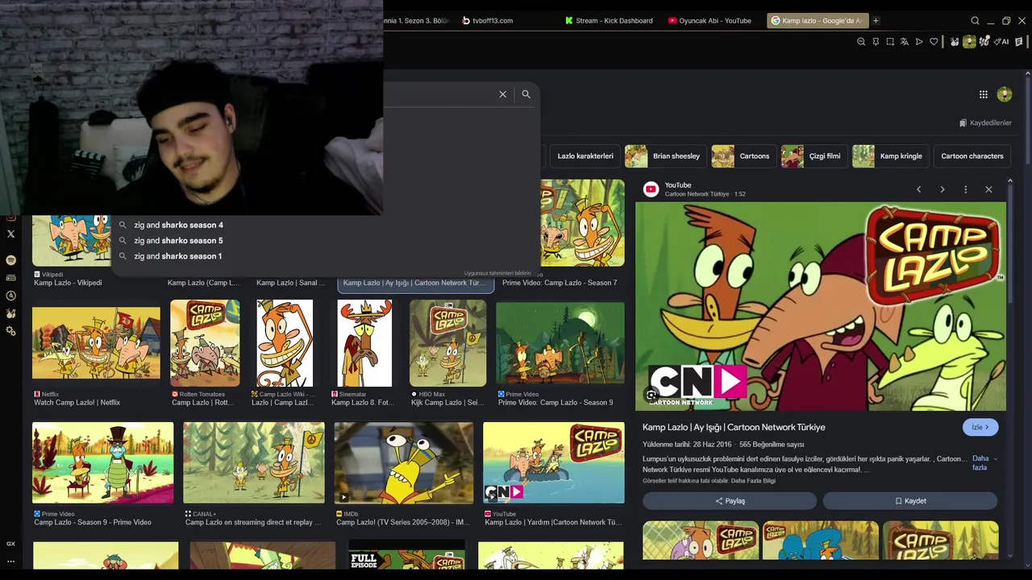Open a new tab with plus button
The image size is (1032, 580).
point(876,21)
